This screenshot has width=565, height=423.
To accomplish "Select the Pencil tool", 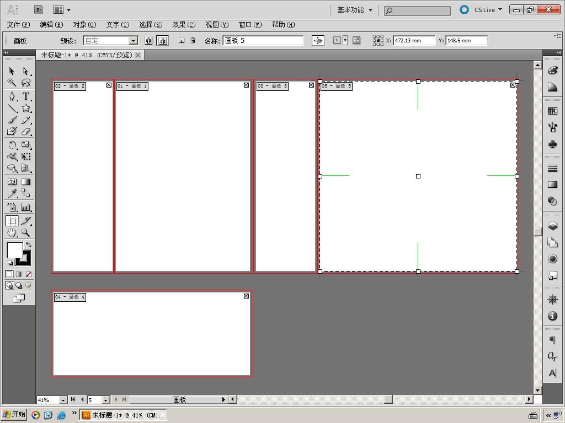I will pos(25,120).
